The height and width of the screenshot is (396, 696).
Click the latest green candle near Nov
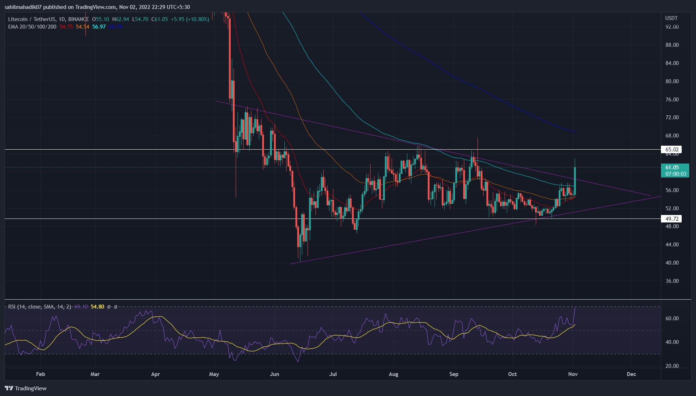point(575,180)
